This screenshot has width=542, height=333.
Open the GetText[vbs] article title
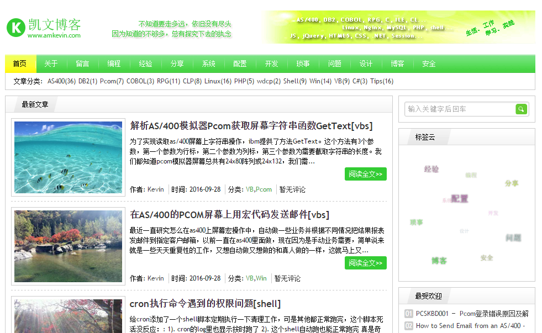tap(251, 126)
